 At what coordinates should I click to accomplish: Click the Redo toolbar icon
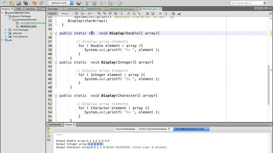coord(41,3)
